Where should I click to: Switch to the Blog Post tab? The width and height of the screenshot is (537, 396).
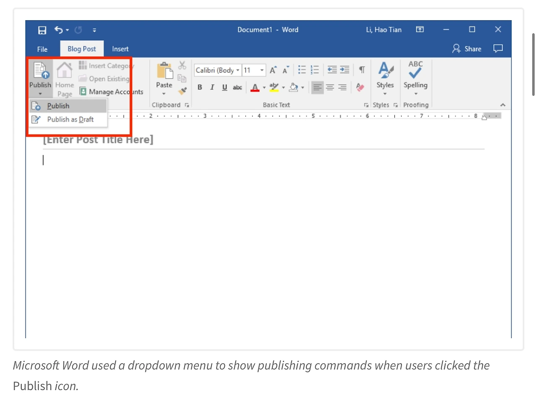(82, 49)
